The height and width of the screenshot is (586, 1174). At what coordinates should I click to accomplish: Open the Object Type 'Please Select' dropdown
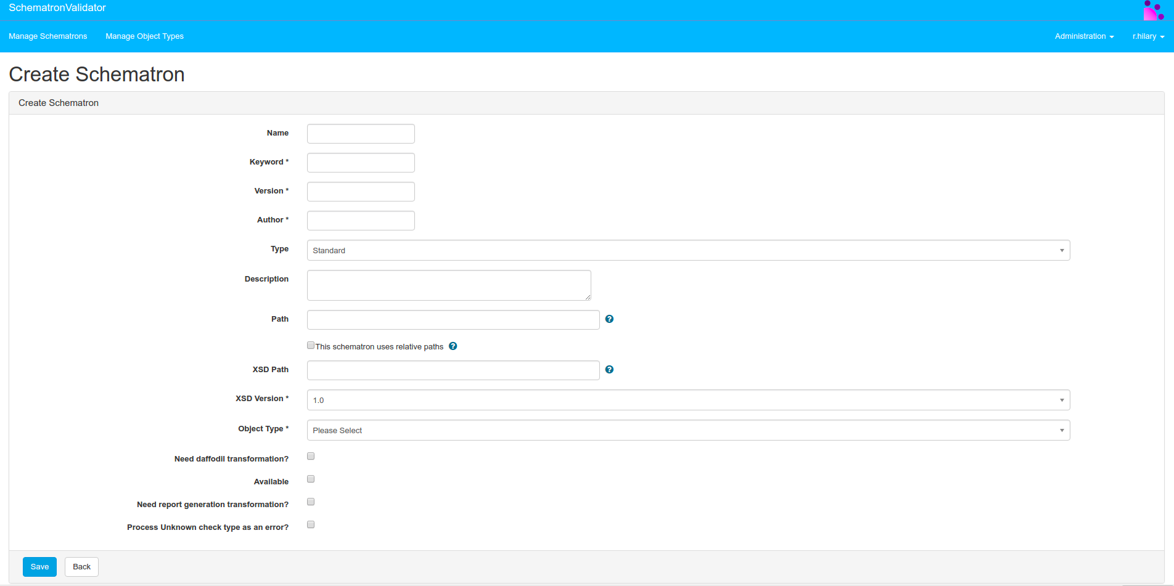coord(688,431)
